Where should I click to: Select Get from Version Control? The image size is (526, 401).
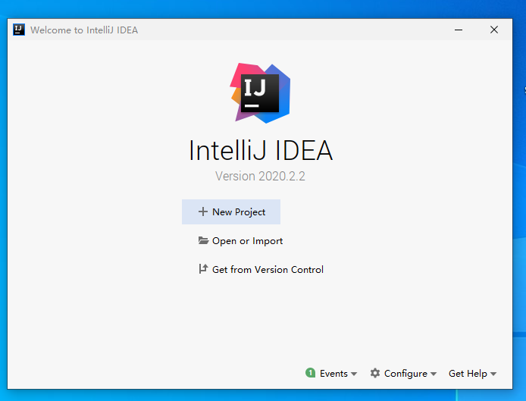click(x=261, y=269)
